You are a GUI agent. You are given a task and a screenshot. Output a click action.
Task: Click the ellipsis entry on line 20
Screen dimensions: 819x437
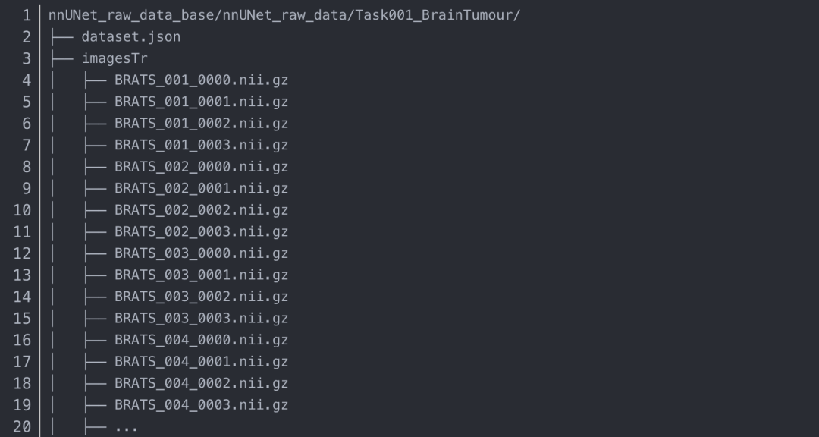point(126,427)
